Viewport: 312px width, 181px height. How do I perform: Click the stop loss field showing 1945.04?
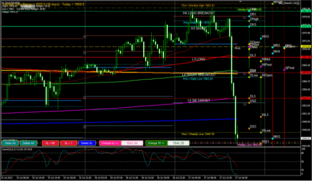(132, 143)
